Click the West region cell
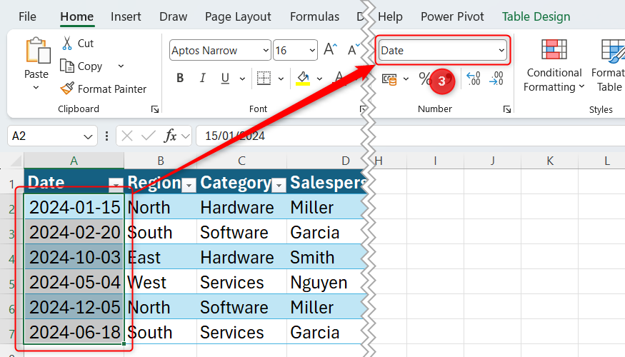Image resolution: width=625 pixels, height=357 pixels. click(x=161, y=282)
